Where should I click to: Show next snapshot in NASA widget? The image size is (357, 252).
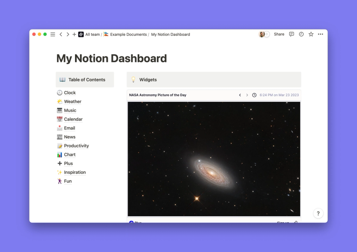247,95
